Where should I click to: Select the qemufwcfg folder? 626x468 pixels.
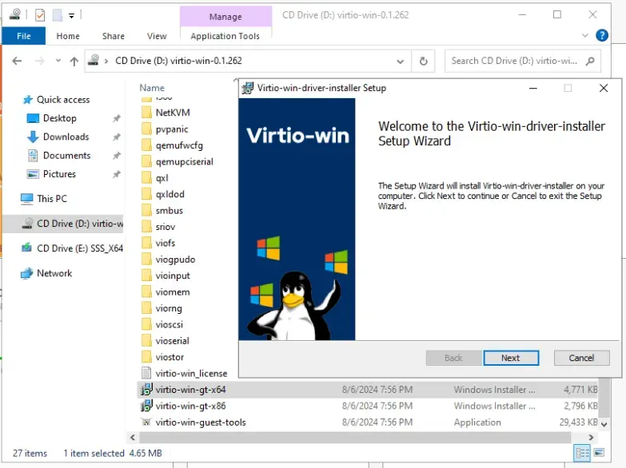[179, 145]
